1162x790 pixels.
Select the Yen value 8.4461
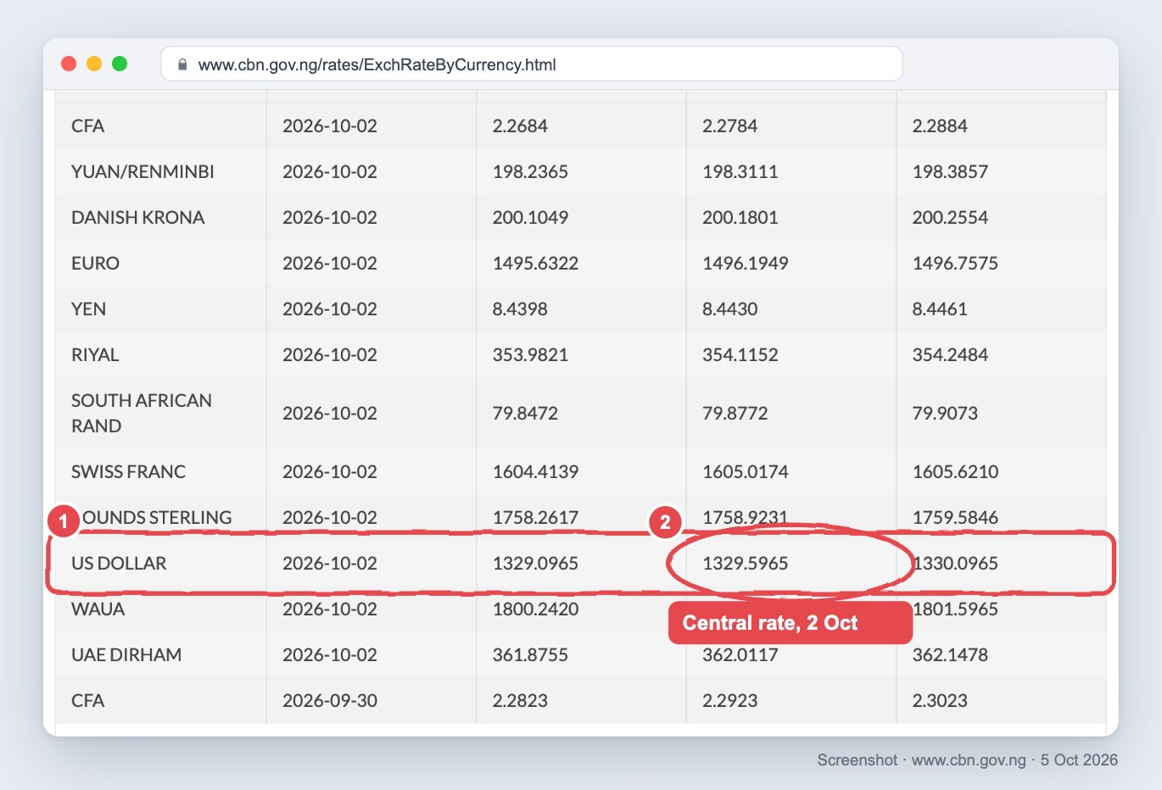[x=940, y=309]
